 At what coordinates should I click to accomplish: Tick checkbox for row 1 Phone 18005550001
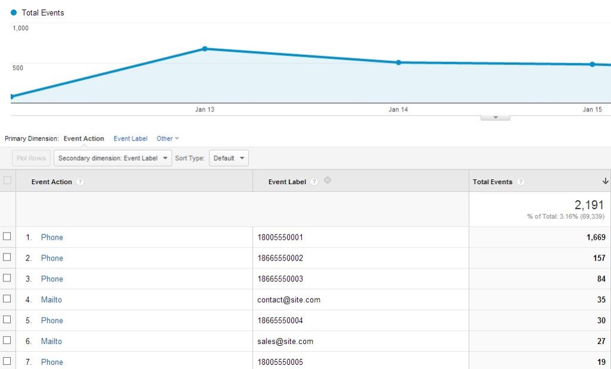(7, 237)
